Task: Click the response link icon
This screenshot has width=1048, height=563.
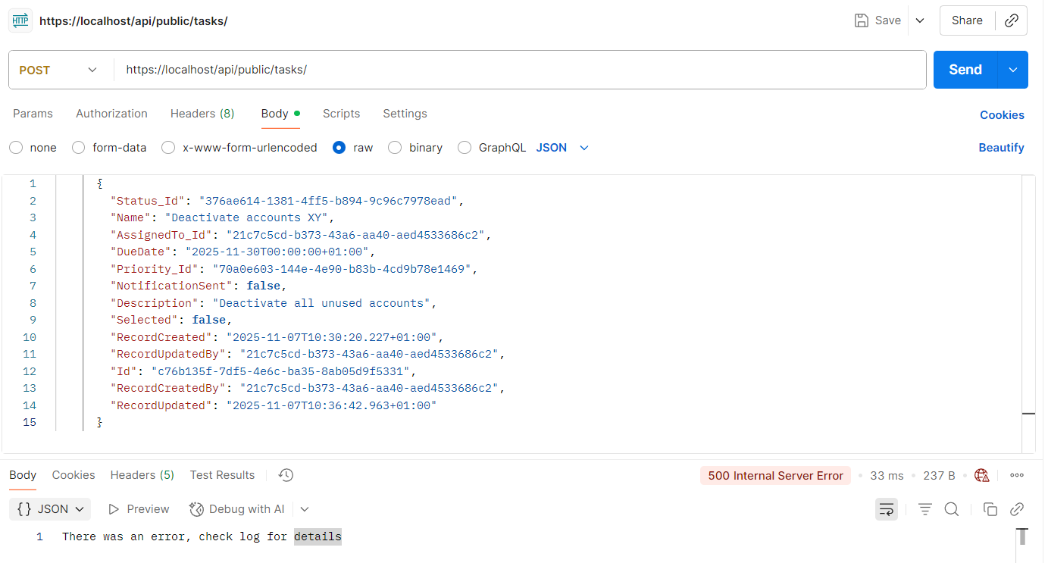Action: click(1017, 509)
